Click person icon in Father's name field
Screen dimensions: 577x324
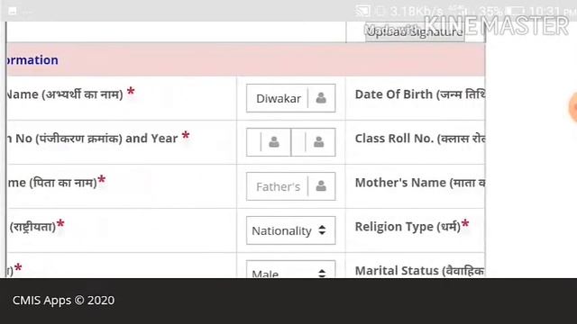tap(321, 186)
